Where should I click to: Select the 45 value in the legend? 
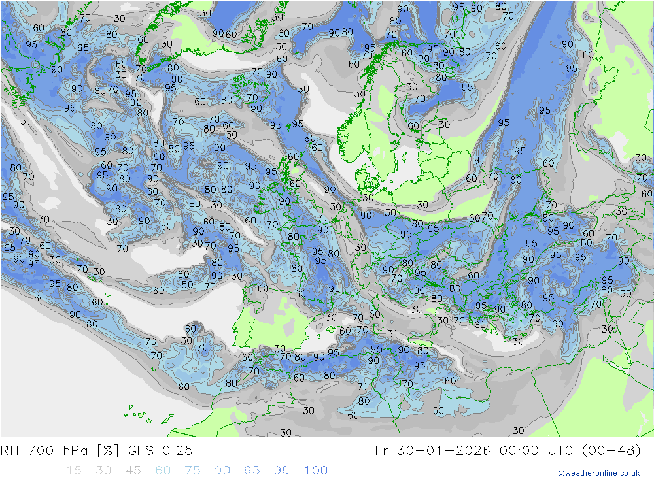[x=133, y=471]
